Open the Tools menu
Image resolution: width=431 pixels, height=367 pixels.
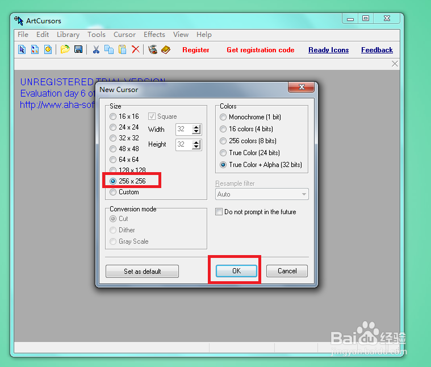click(x=97, y=35)
